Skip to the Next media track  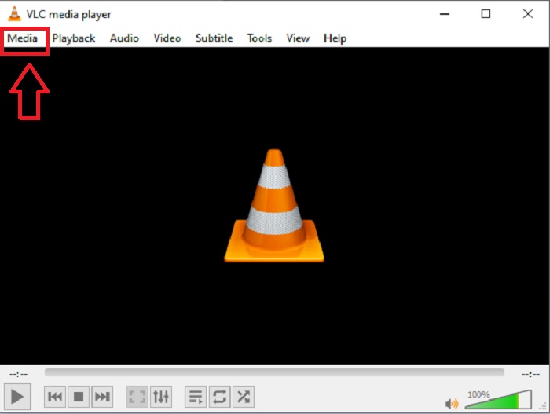pos(102,397)
